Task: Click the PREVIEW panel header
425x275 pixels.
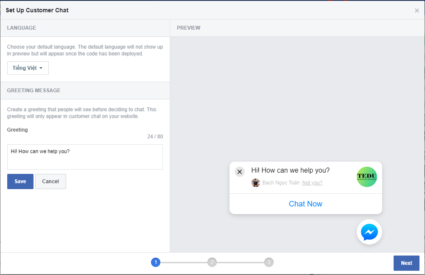Action: coord(189,28)
